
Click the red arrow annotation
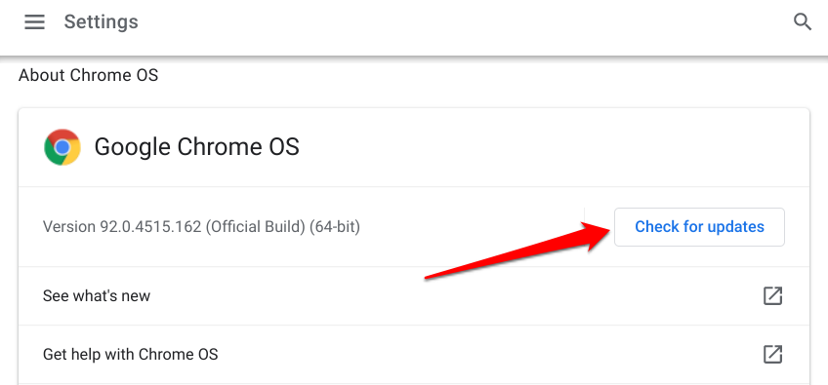[x=519, y=251]
